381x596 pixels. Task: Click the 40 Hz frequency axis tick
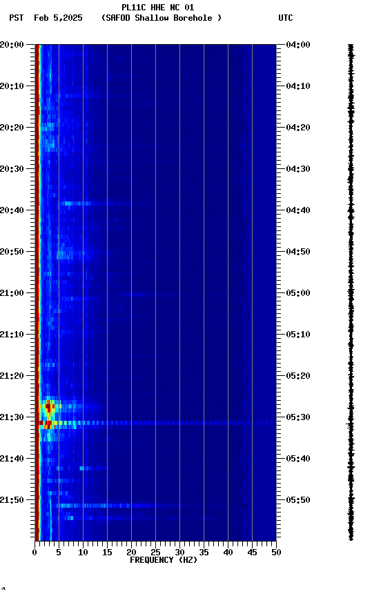[x=228, y=553]
